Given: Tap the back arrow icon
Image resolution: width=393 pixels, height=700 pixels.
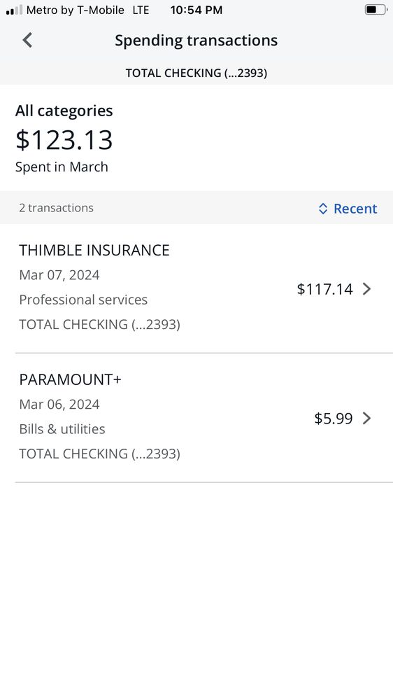Looking at the screenshot, I should (x=28, y=40).
